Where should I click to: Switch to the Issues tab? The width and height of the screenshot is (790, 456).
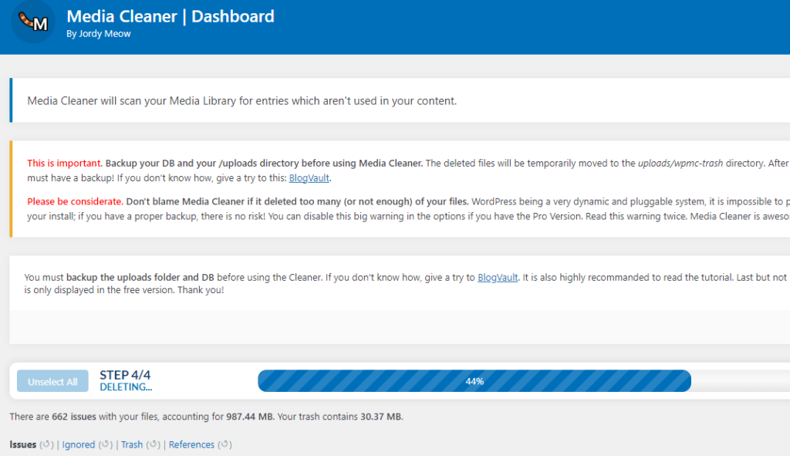click(x=22, y=444)
